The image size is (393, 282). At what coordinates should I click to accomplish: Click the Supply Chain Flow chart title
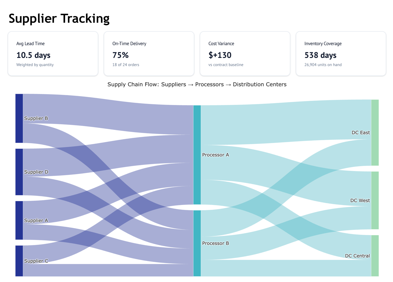[x=197, y=84]
